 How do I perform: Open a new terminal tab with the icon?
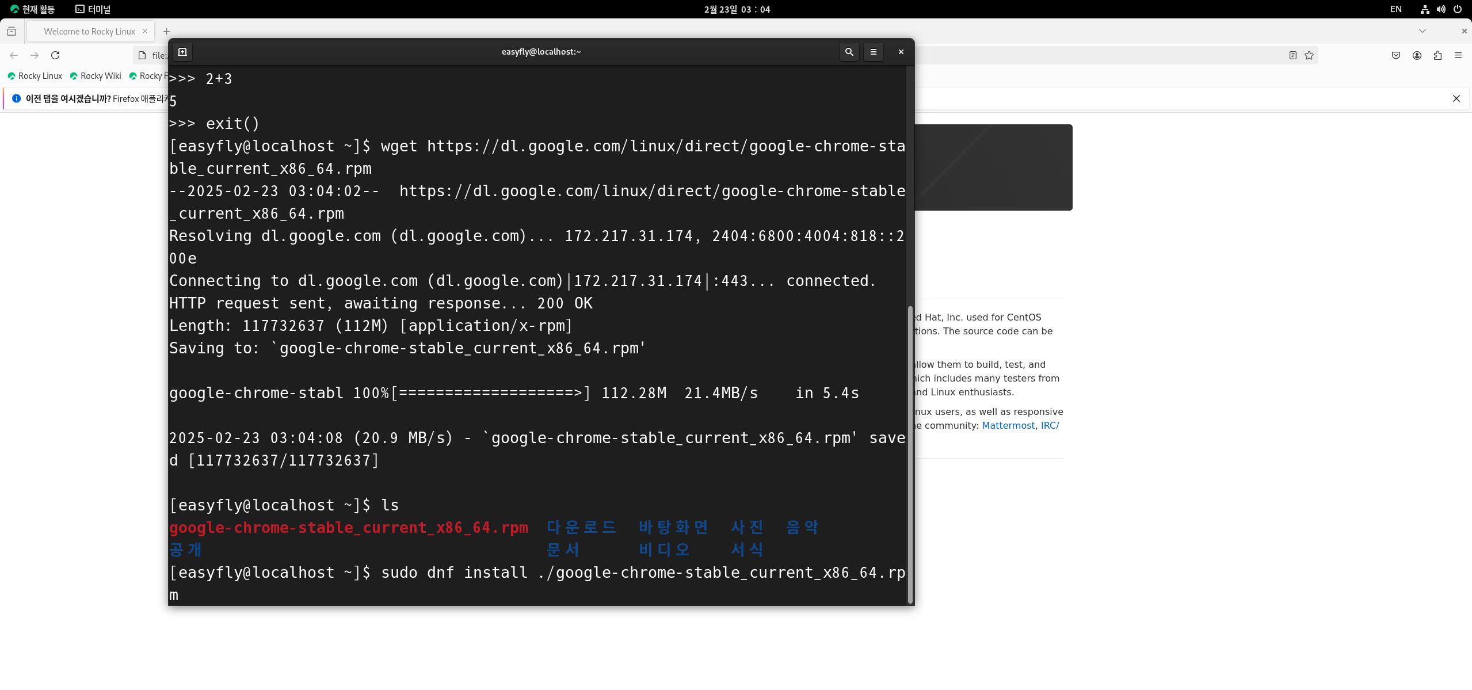pos(182,52)
